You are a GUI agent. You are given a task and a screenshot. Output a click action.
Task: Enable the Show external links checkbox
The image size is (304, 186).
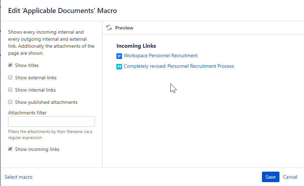tap(11, 78)
